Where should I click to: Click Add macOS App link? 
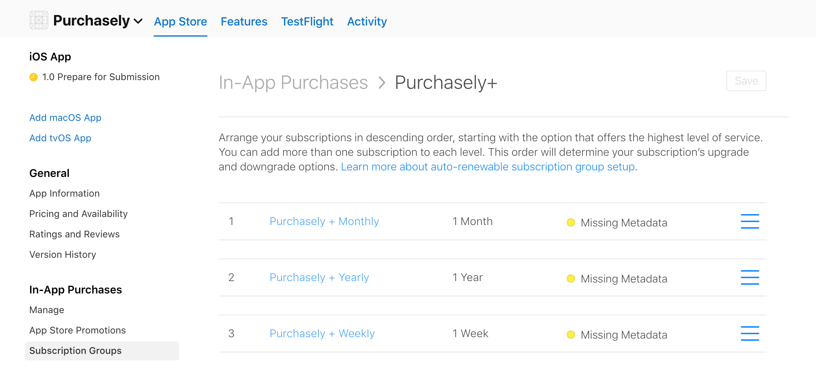coord(65,118)
